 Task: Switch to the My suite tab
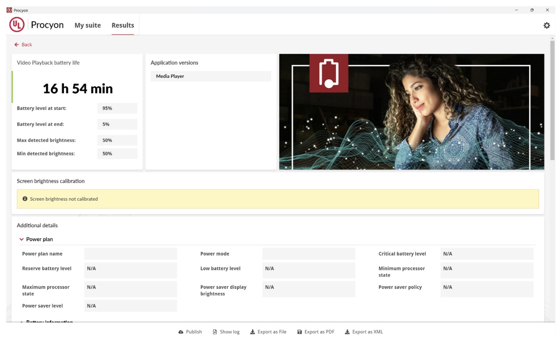[x=88, y=25]
